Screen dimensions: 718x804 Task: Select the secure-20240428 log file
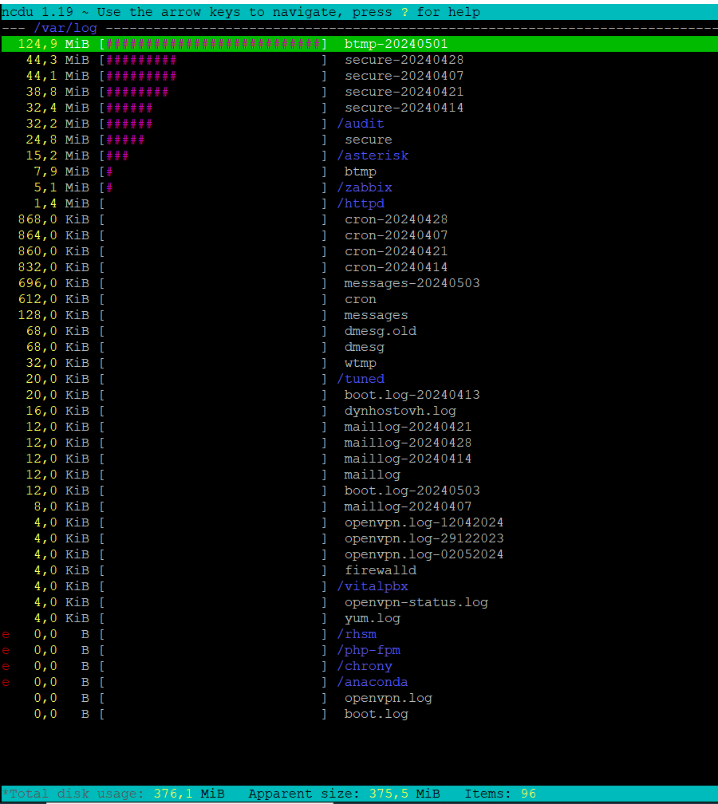coord(404,60)
